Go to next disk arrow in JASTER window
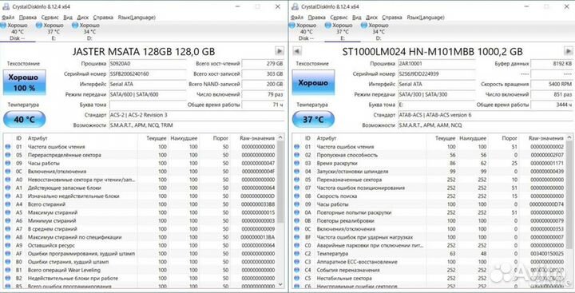This screenshot has height=293, width=575. [280, 50]
